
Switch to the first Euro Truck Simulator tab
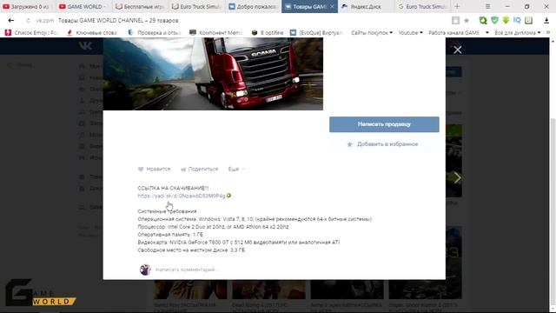pos(197,6)
